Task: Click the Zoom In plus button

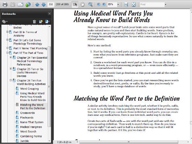Action: coord(104,4)
